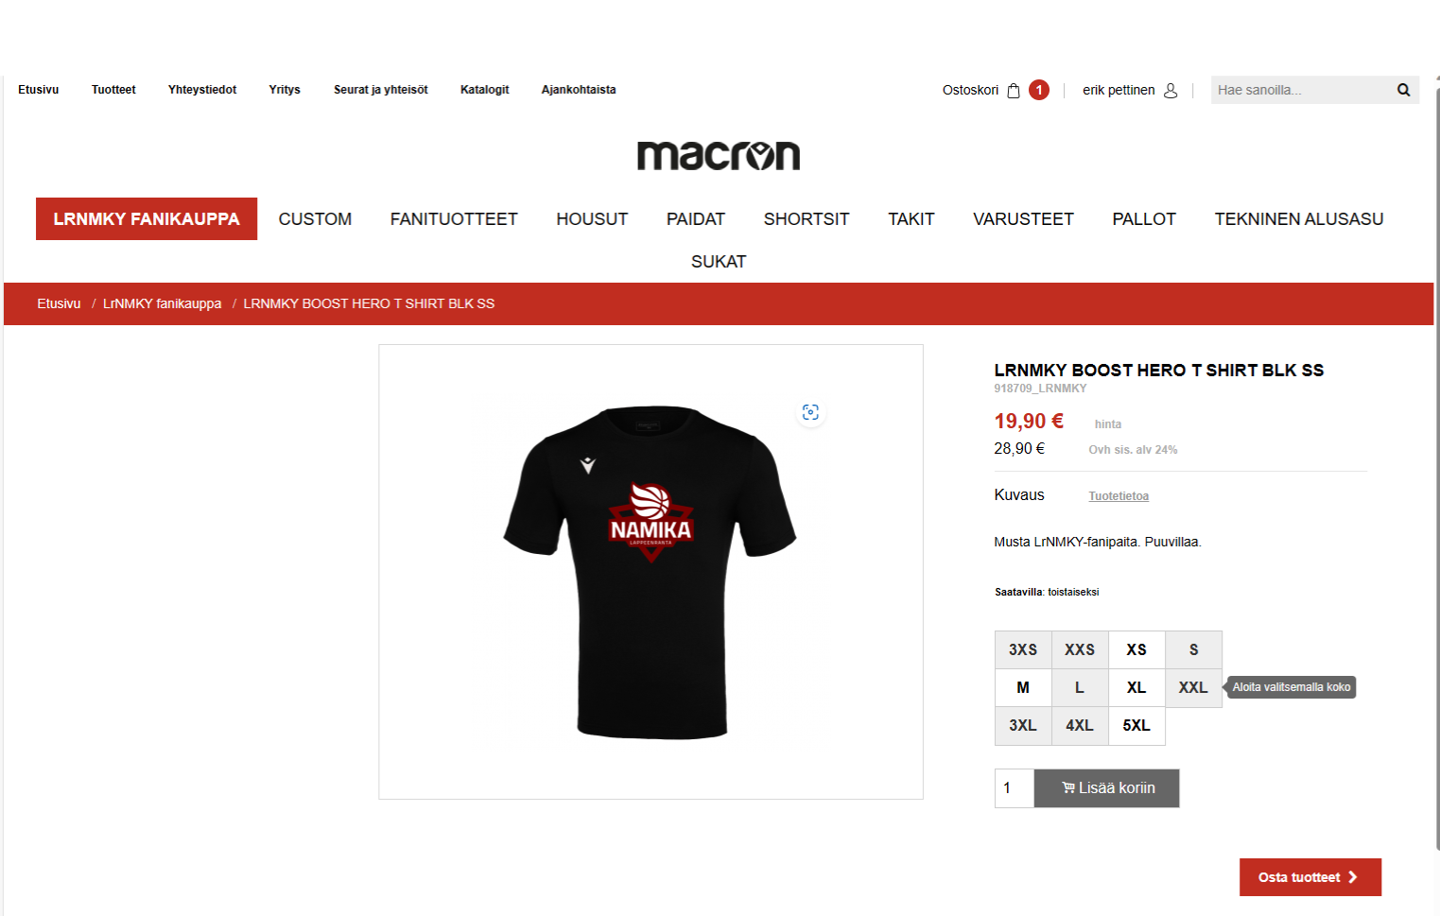The image size is (1440, 916).
Task: Open the user profile icon
Action: (x=1171, y=91)
